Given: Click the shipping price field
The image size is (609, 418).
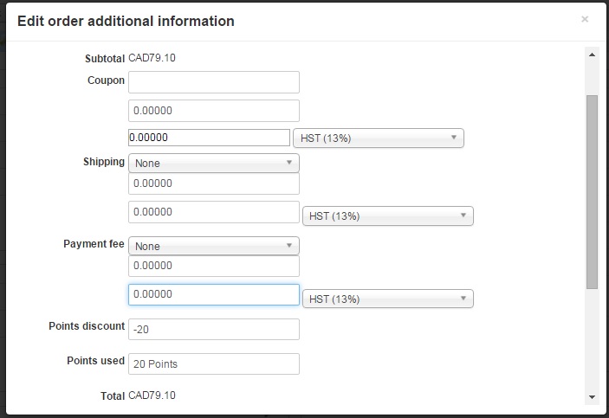Looking at the screenshot, I should [213, 183].
